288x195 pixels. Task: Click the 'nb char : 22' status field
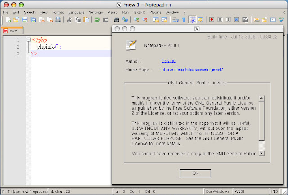[x=80, y=191]
